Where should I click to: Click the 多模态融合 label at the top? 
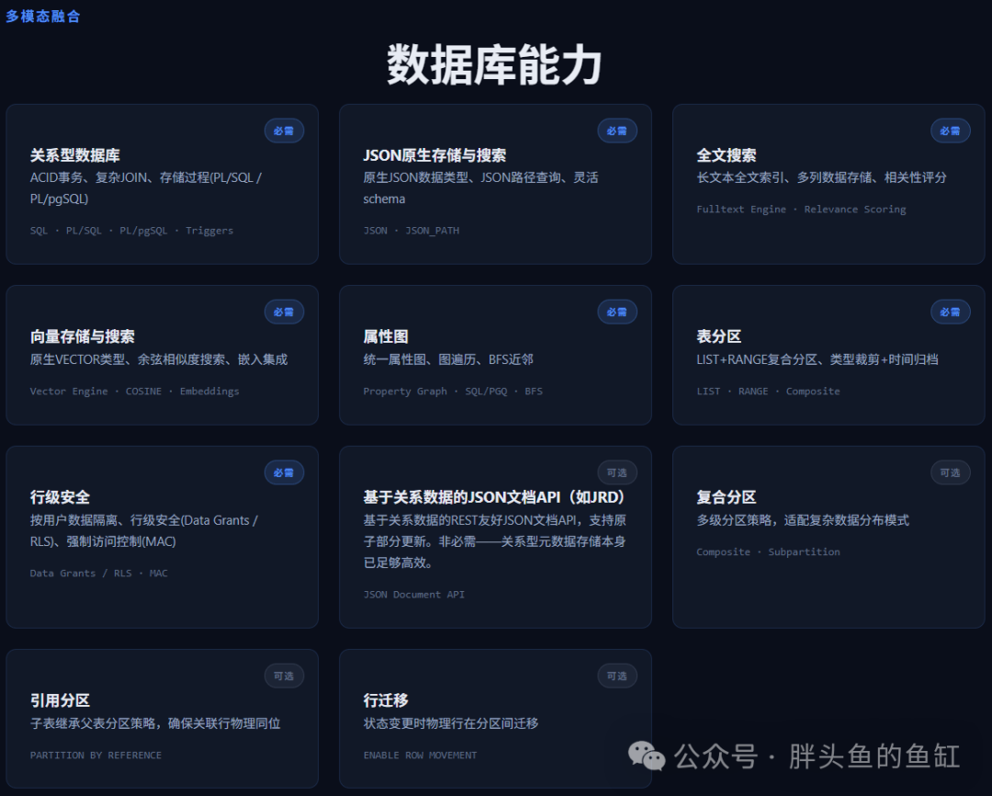point(43,17)
